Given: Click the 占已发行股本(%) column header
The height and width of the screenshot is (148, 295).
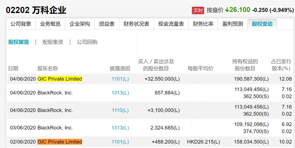Looking at the screenshot, I should tap(281, 65).
